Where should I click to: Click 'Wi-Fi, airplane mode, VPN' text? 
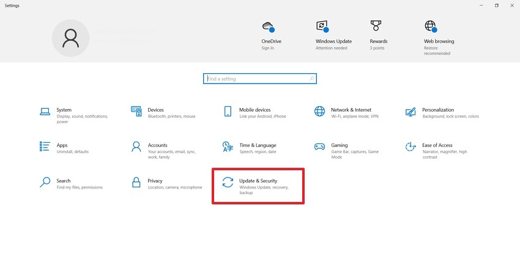tap(355, 117)
